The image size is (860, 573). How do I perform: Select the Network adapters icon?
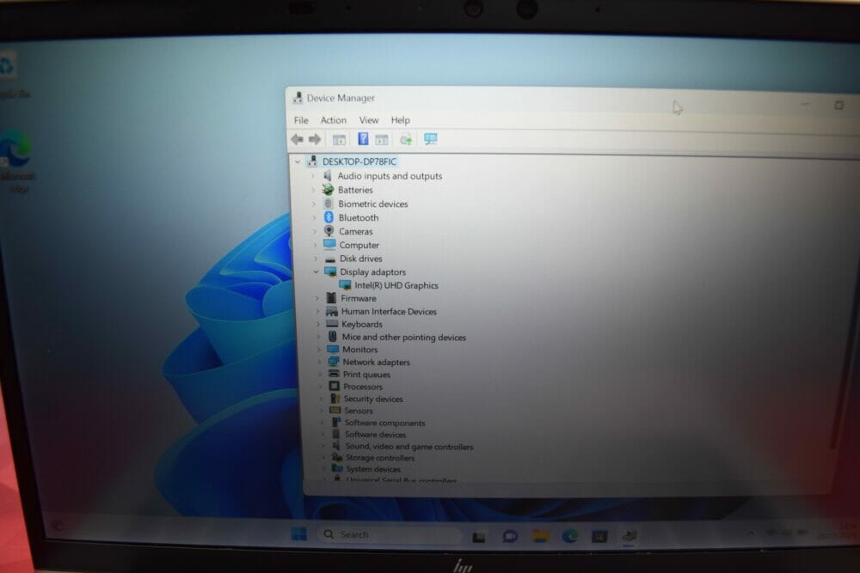pos(334,362)
